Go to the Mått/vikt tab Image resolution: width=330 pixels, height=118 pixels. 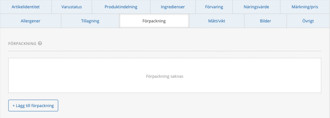[x=217, y=21]
